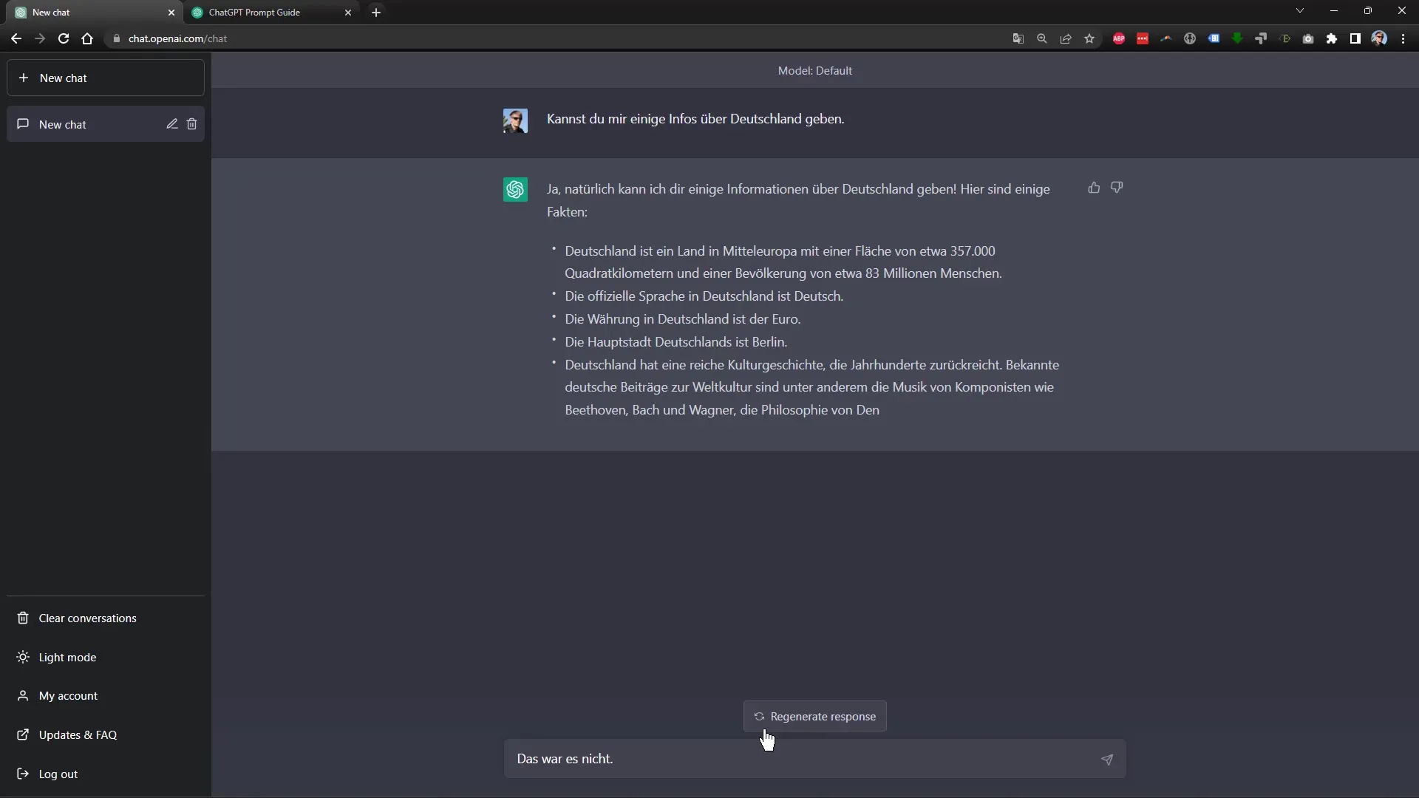This screenshot has height=798, width=1419.
Task: Click the Log out menu item
Action: tap(58, 773)
